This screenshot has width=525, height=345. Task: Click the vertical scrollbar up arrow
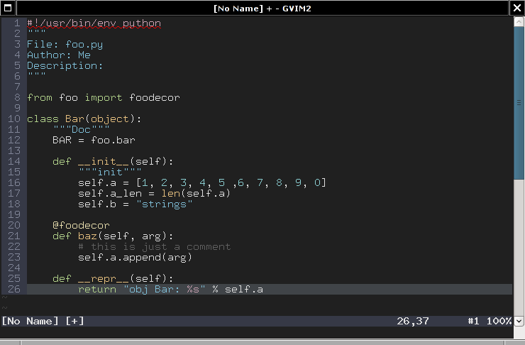(x=519, y=22)
